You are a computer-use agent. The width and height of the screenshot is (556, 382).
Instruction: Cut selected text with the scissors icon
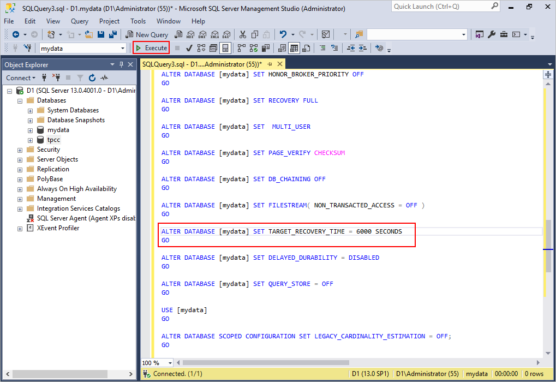[243, 34]
